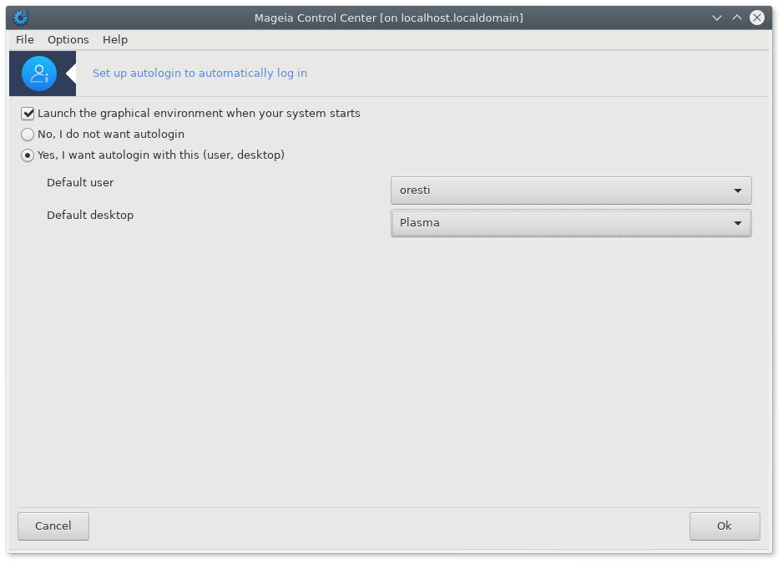The height and width of the screenshot is (564, 783).
Task: Toggle Launch the graphical environment checkbox
Action: pos(28,114)
